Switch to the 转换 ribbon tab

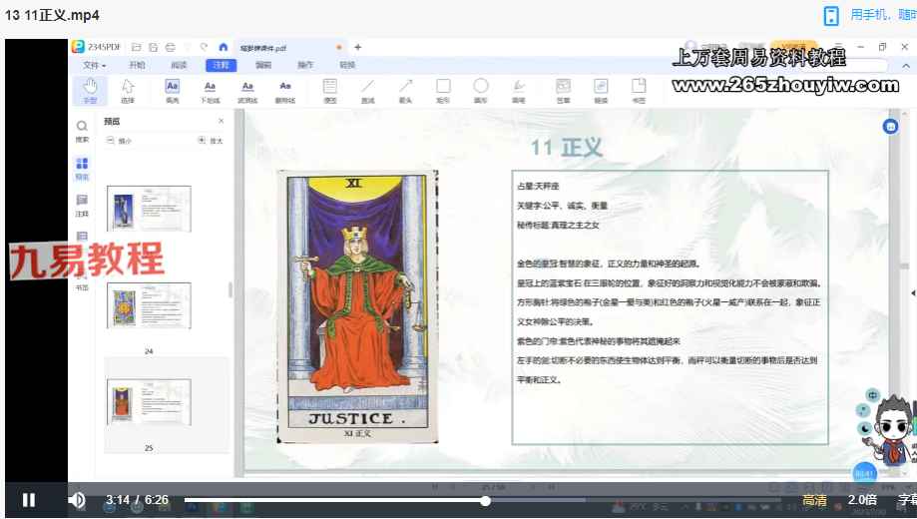click(347, 65)
